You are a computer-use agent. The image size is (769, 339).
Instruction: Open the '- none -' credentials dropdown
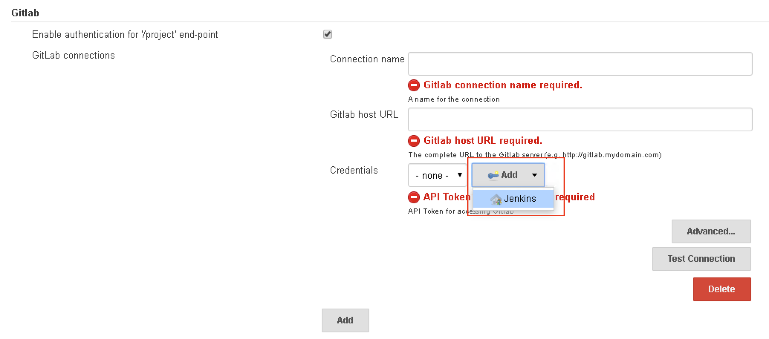(438, 175)
